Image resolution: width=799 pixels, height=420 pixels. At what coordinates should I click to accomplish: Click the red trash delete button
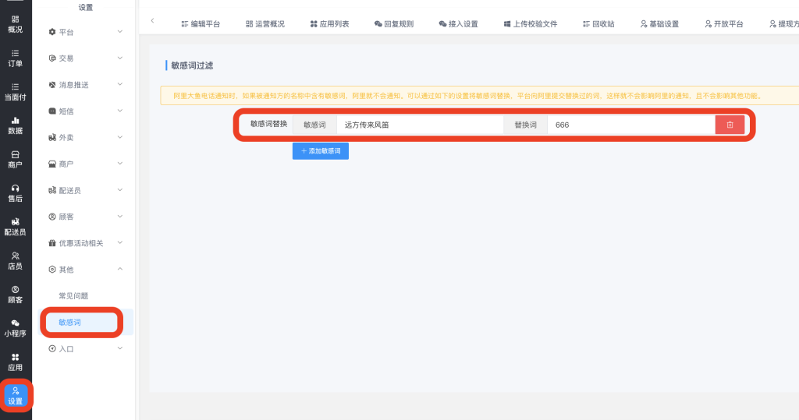730,125
